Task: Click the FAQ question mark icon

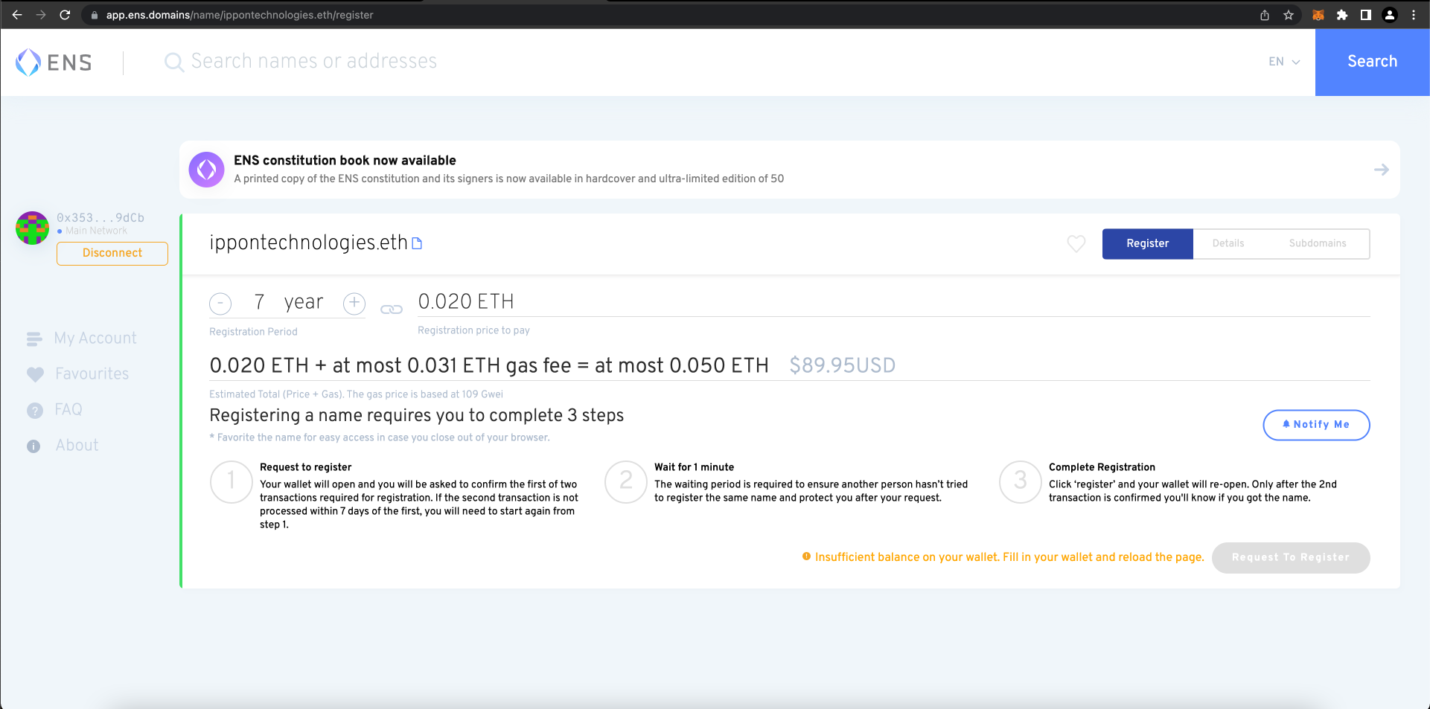Action: point(34,411)
